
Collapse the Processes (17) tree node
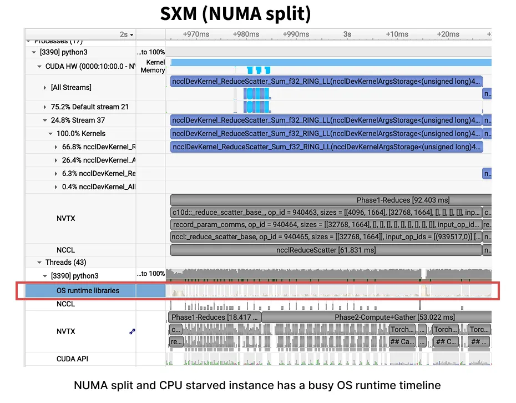click(29, 41)
